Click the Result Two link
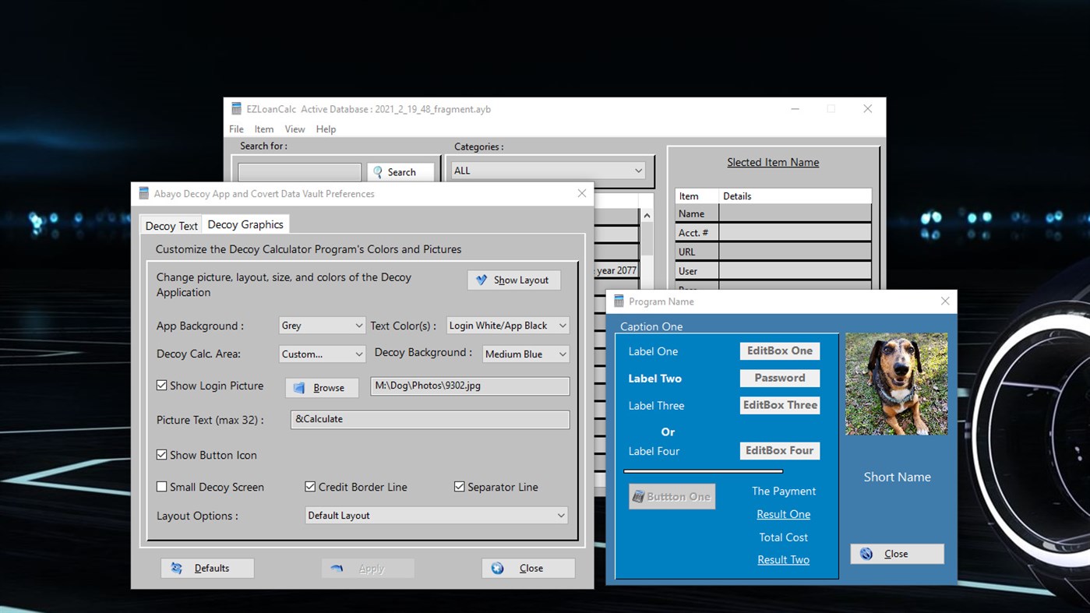 783,559
